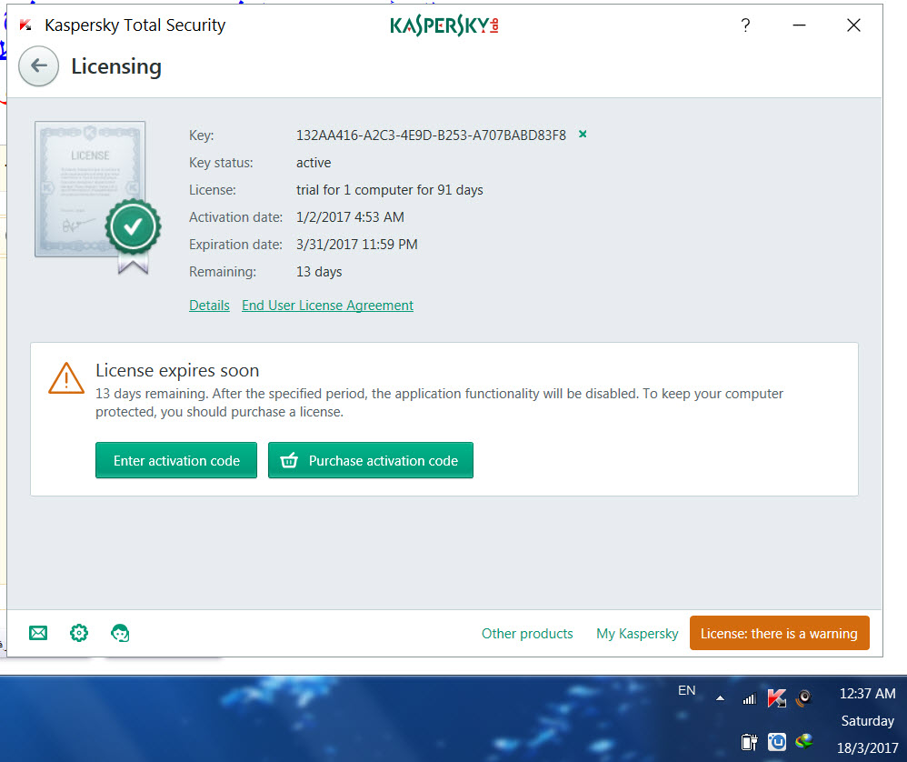
Task: Click the taskbar date 18/3/2017
Action: pos(868,748)
